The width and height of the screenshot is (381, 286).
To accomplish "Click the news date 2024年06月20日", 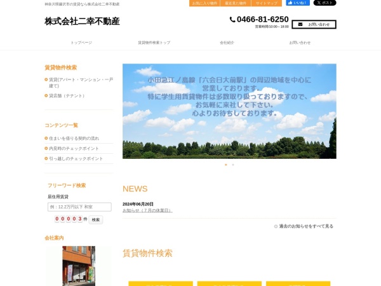I will (x=138, y=204).
